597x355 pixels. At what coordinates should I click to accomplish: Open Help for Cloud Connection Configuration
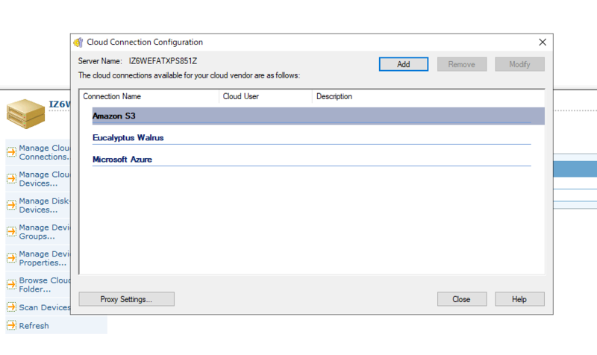click(519, 299)
